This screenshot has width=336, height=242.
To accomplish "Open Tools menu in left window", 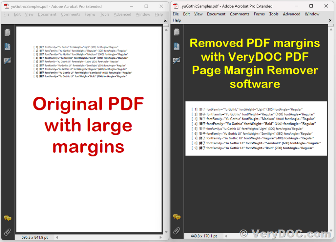I will click(105, 14).
